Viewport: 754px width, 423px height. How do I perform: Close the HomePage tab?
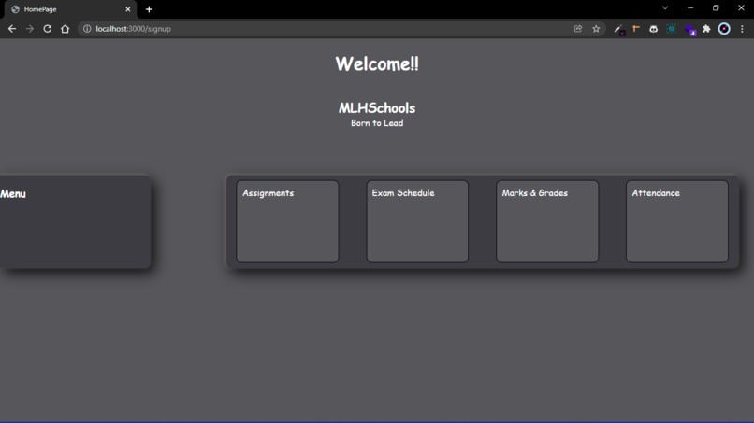[128, 9]
